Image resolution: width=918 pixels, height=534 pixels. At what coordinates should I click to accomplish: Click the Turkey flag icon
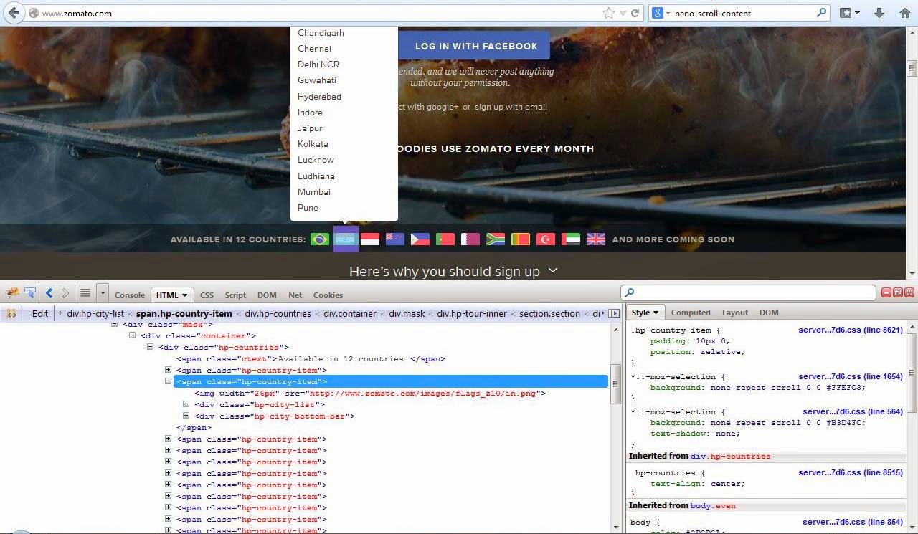pyautogui.click(x=546, y=239)
